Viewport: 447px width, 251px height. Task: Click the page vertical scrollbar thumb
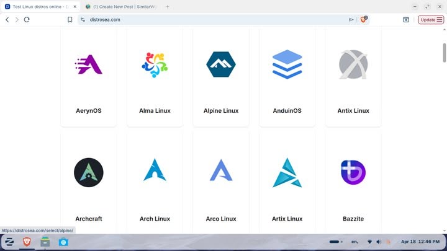(x=444, y=52)
